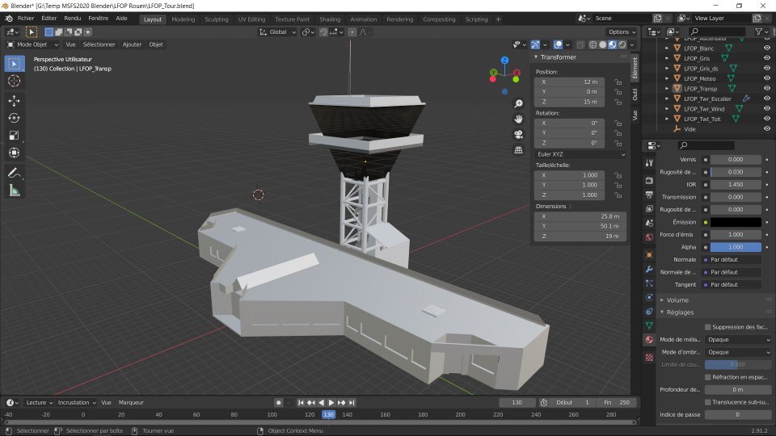The image size is (776, 436).
Task: Select the Move tool in the viewport toolbar
Action: point(15,100)
